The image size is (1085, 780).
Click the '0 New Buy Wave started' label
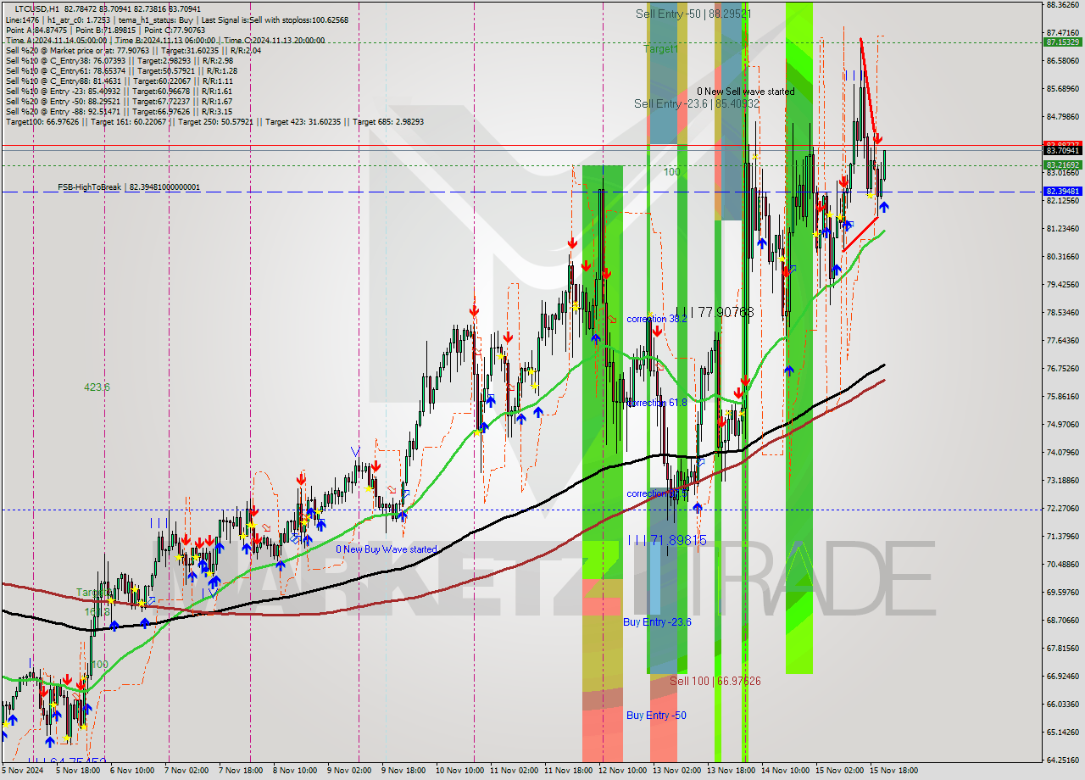[x=387, y=549]
